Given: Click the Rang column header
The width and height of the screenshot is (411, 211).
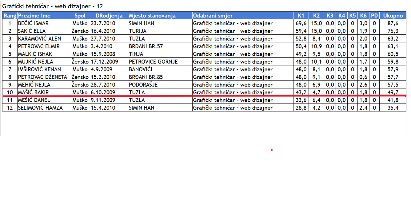Looking at the screenshot, I should pos(10,16).
